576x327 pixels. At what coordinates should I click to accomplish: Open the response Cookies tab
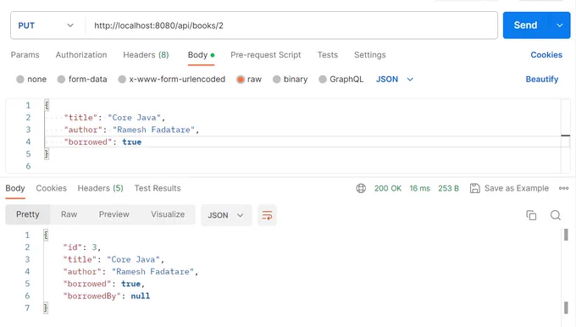[52, 188]
